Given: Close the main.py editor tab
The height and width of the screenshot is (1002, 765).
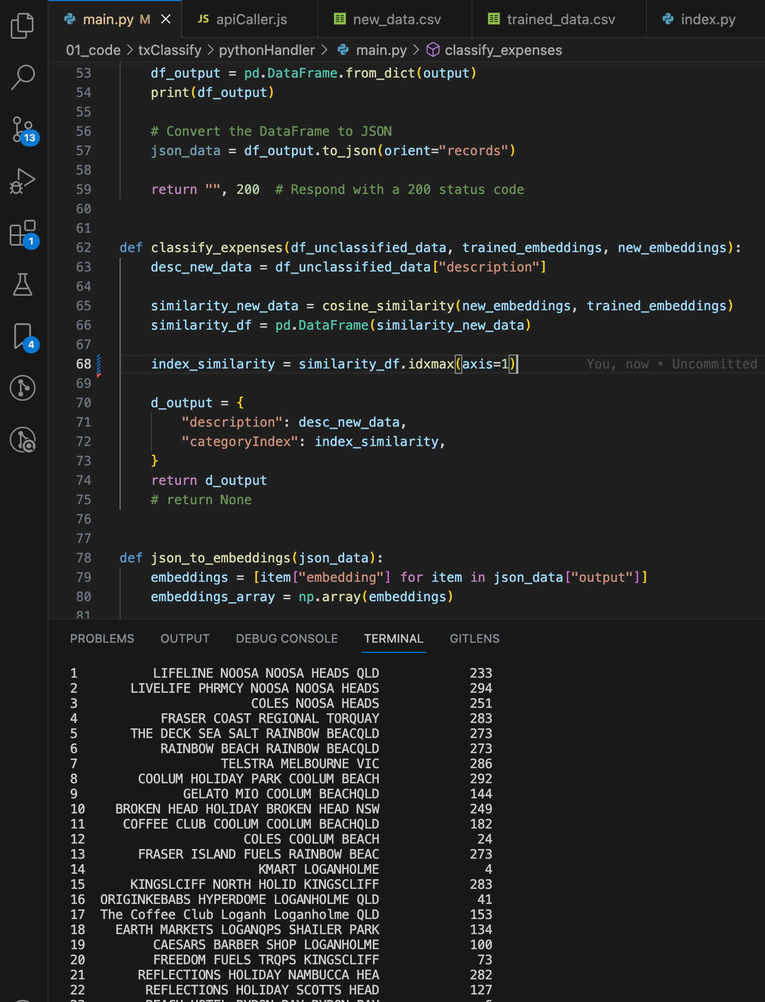Looking at the screenshot, I should point(166,19).
